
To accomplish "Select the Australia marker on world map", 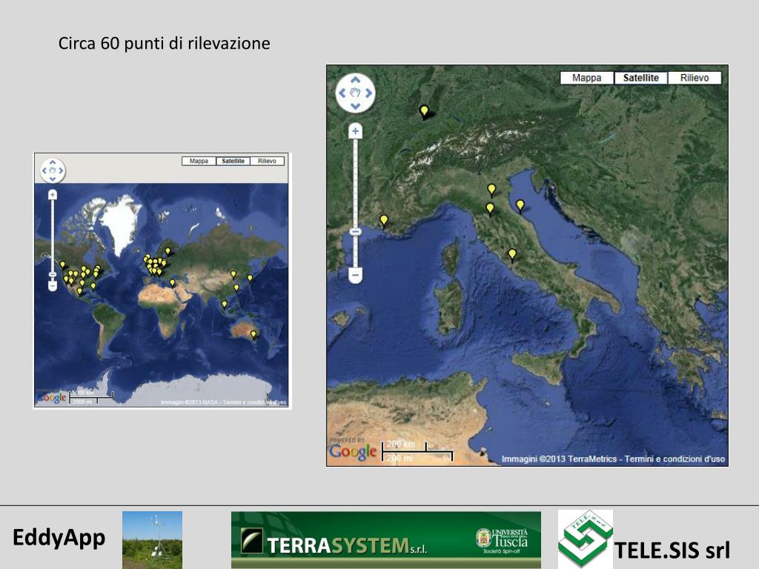I will pyautogui.click(x=253, y=335).
